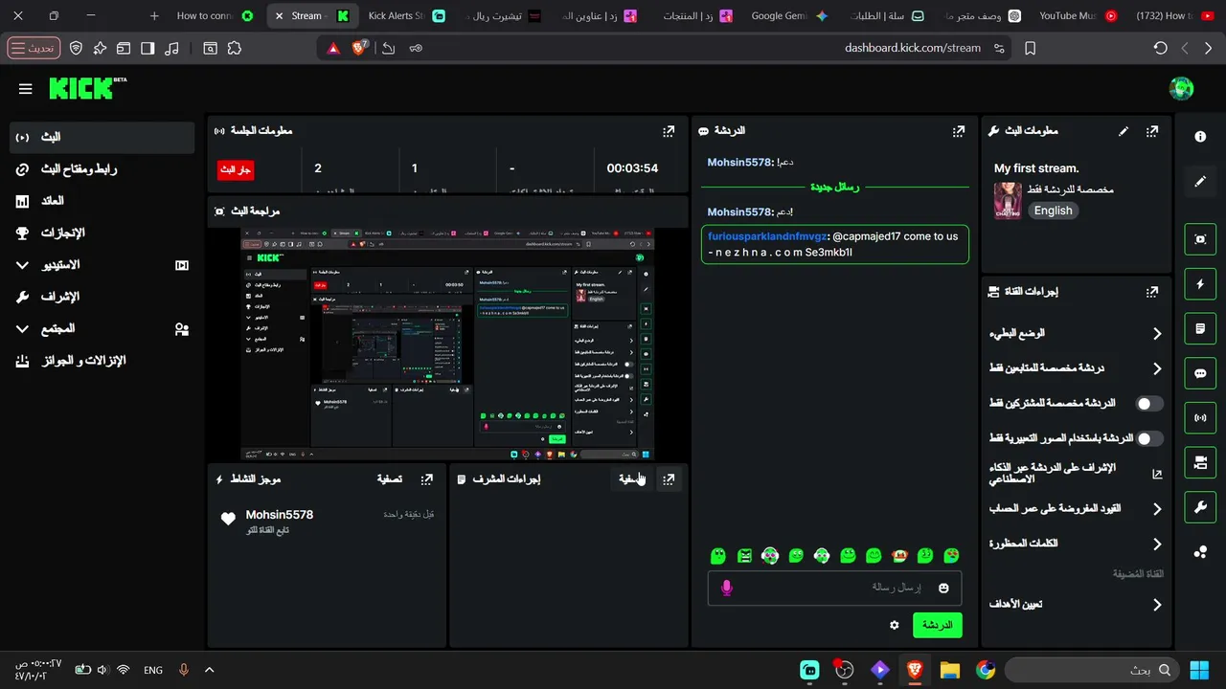Open Stream URL and key page
Image resolution: width=1226 pixels, height=689 pixels.
pyautogui.click(x=102, y=169)
